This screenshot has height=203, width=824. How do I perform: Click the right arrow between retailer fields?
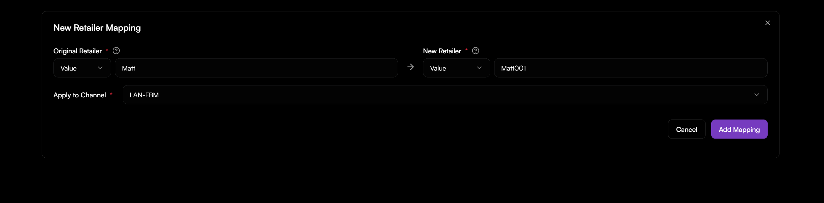(410, 67)
